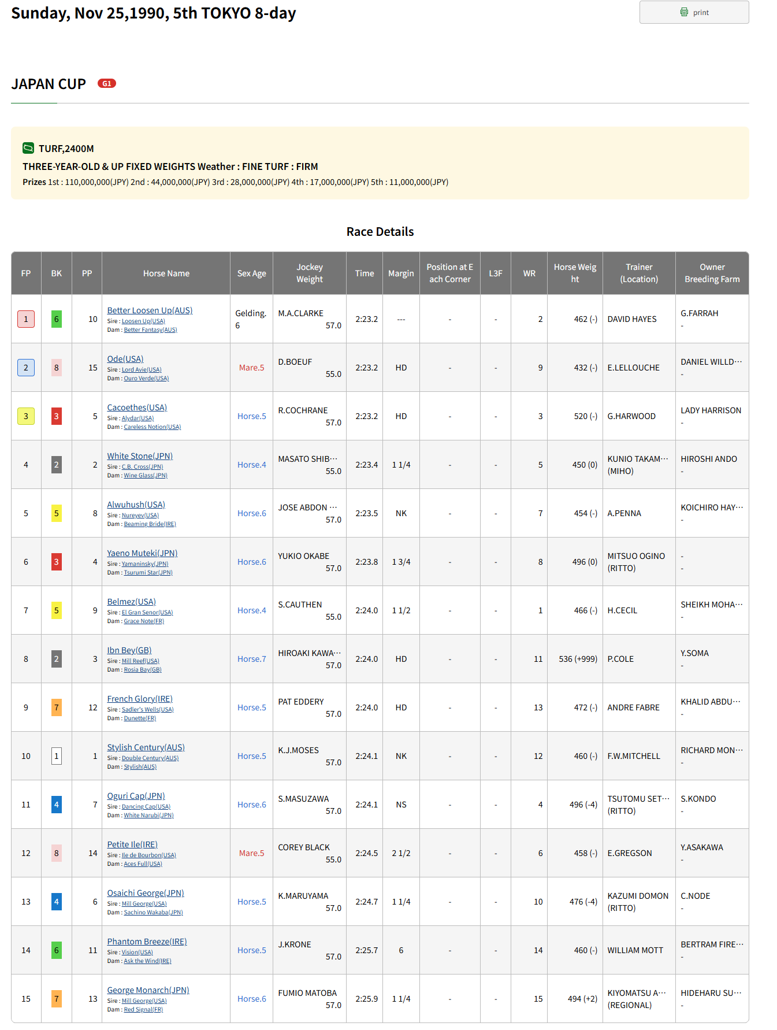Image resolution: width=777 pixels, height=1030 pixels.
Task: Open dam link Rosia Bay(GB)
Action: (143, 670)
